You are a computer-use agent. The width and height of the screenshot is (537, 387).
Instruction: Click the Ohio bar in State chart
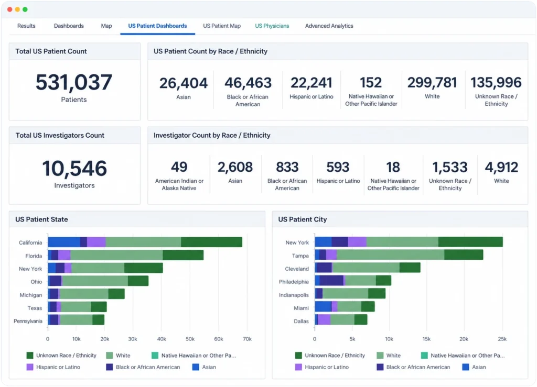click(x=98, y=281)
